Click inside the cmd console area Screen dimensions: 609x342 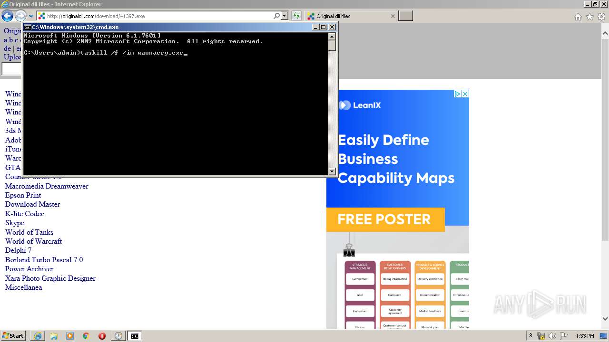176,103
